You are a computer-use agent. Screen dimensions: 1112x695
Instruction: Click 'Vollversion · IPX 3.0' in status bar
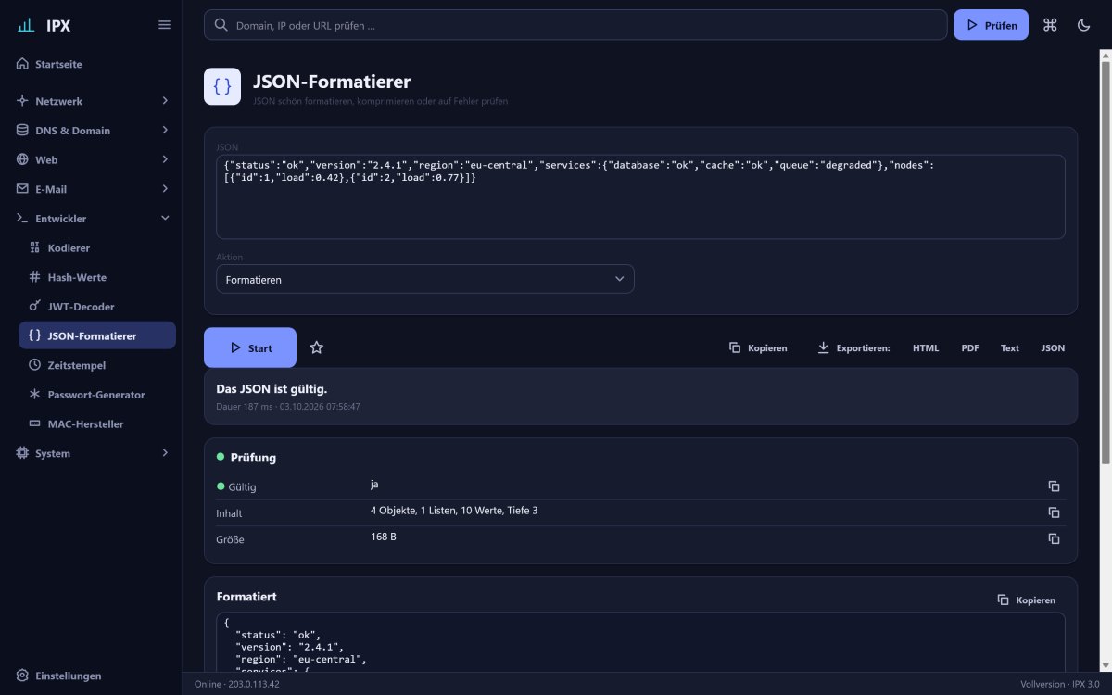click(x=1061, y=684)
